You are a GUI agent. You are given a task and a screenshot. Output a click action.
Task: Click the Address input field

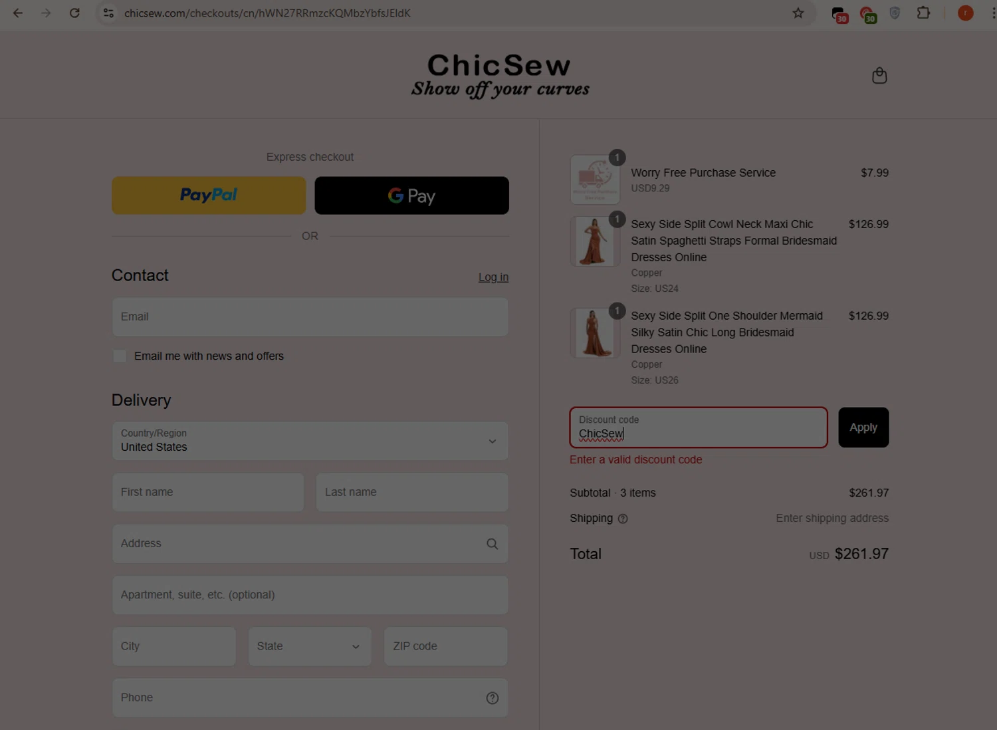coord(310,544)
